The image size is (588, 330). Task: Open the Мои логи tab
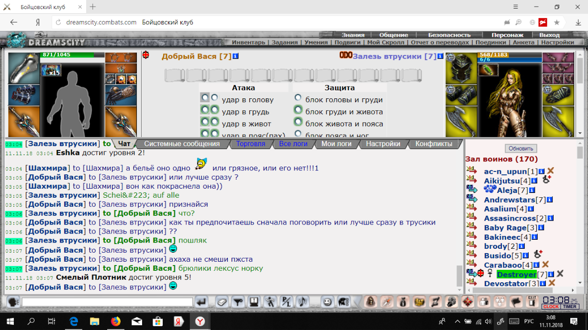[x=336, y=144]
